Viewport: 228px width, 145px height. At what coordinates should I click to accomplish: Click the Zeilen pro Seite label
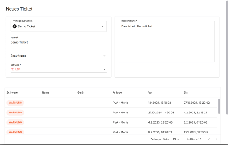[x=160, y=139]
